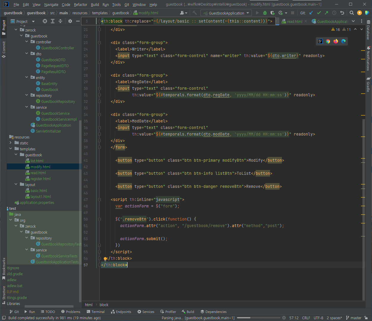Image resolution: width=372 pixels, height=321 pixels.
Task: Show hidden editor tabs dropdown
Action: click(353, 21)
